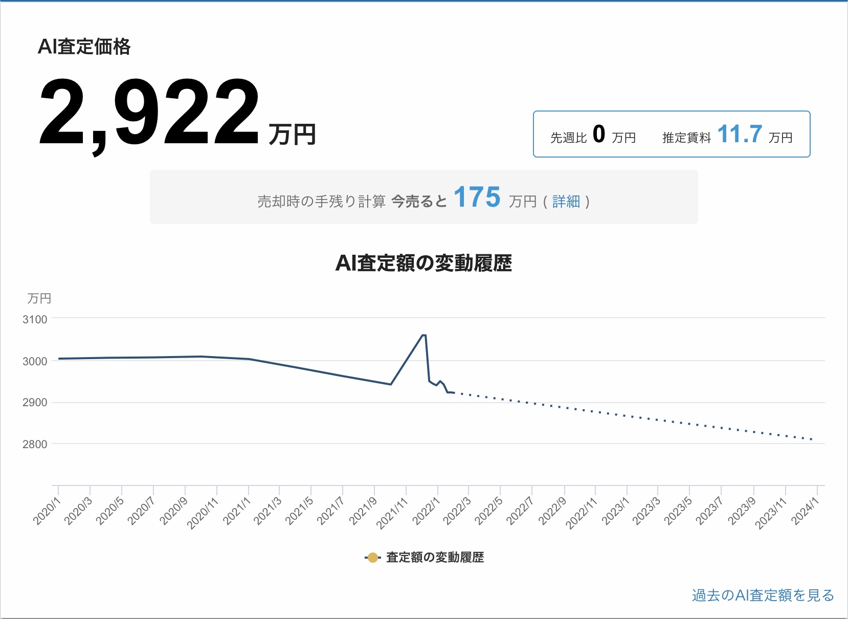The width and height of the screenshot is (848, 619).
Task: Click the 2020/9 x-axis label
Action: coord(173,511)
